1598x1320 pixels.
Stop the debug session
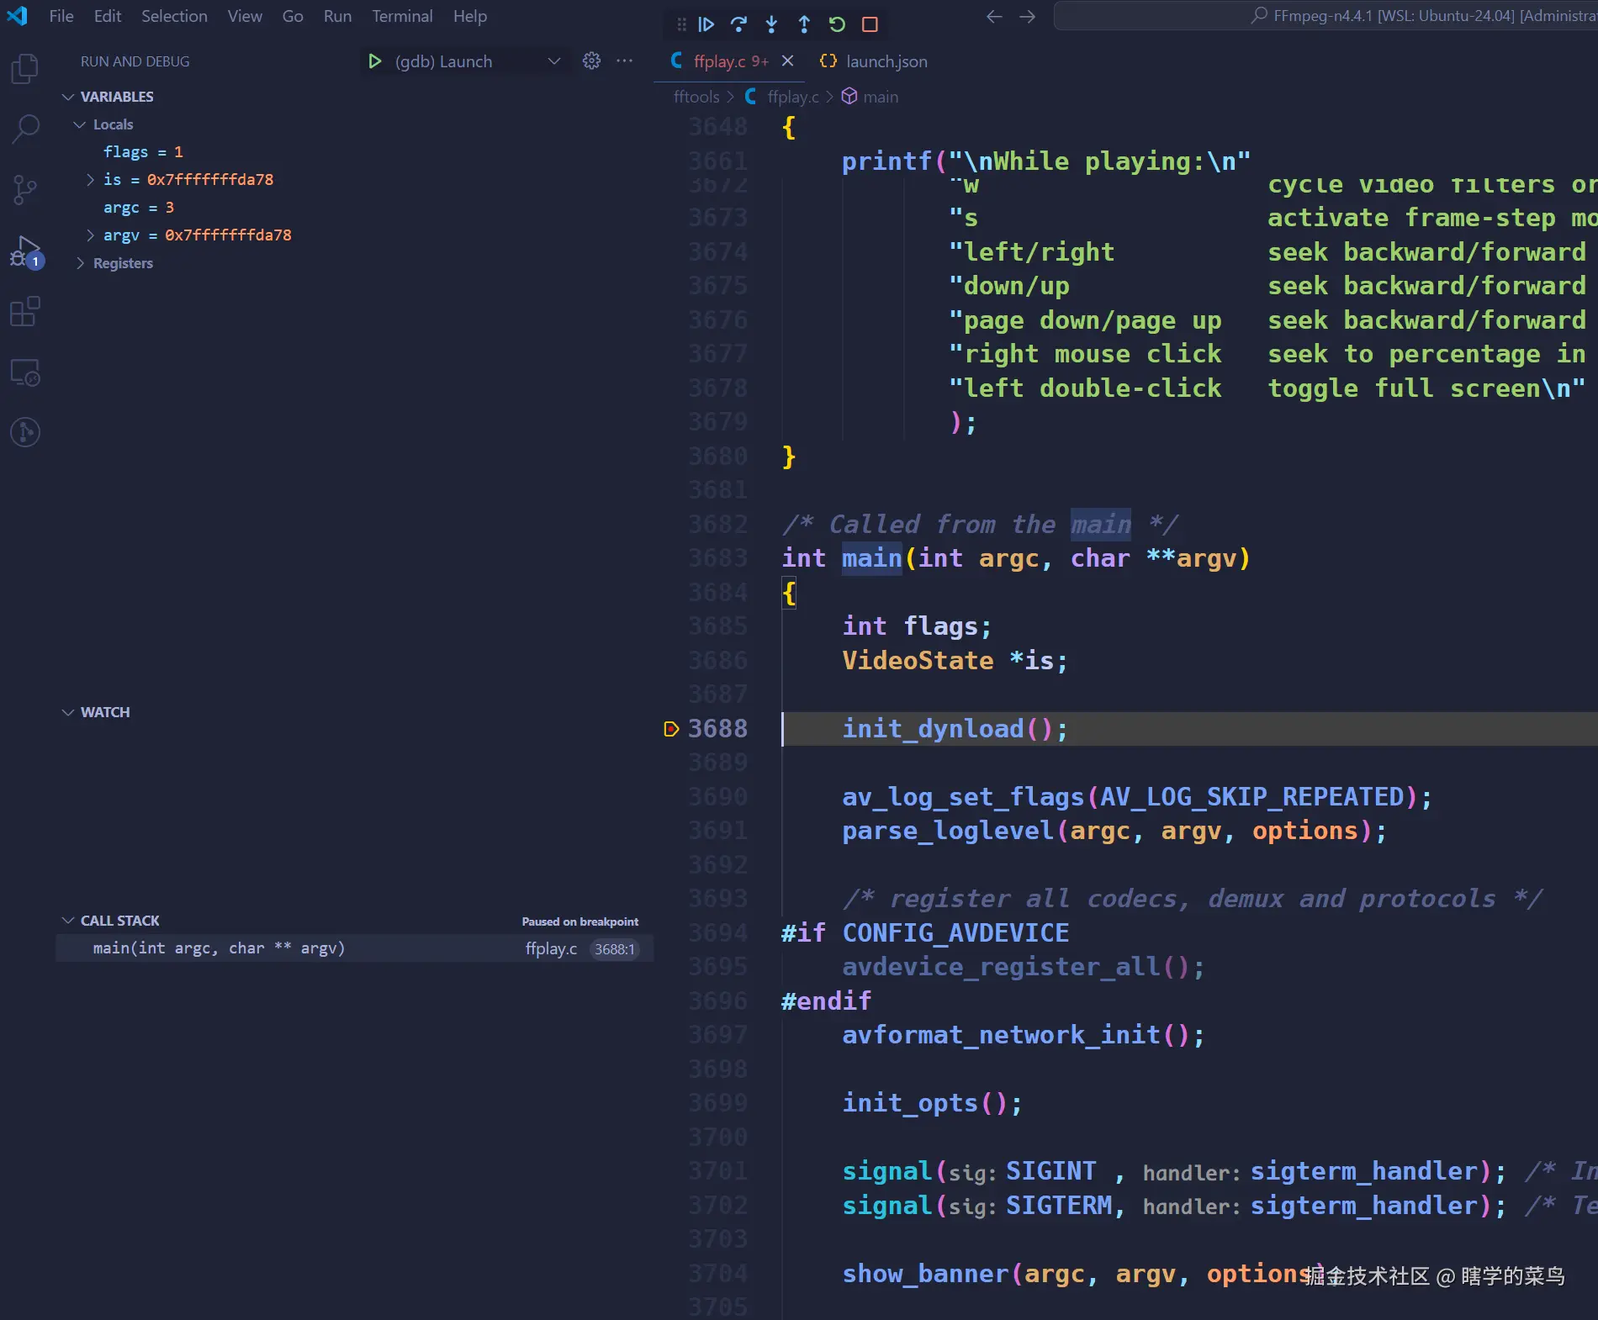pyautogui.click(x=870, y=24)
